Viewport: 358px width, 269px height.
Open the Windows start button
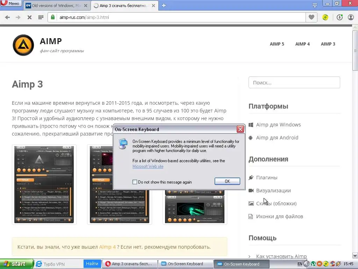(16, 264)
